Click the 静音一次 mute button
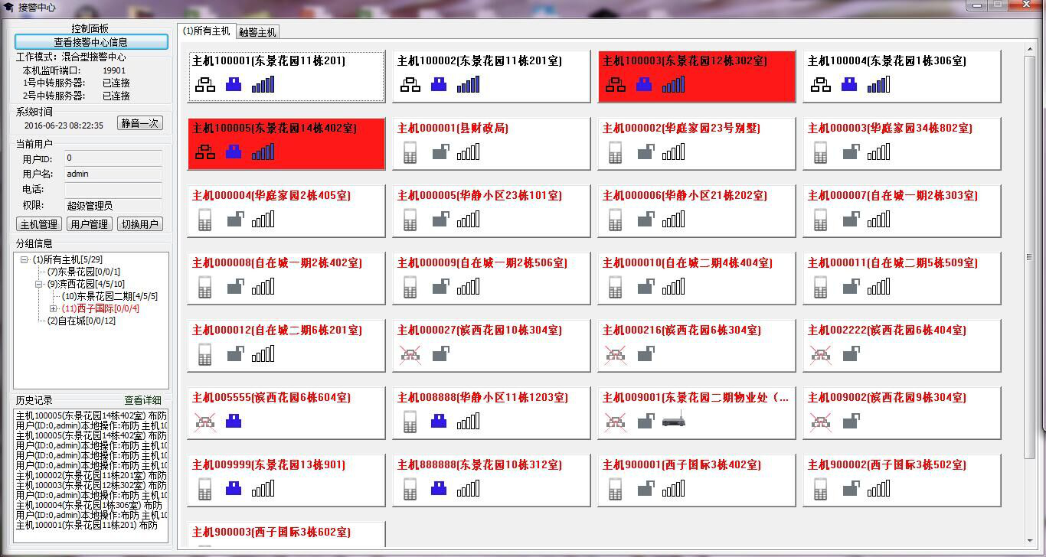Screen dimensions: 1046x557 140,123
